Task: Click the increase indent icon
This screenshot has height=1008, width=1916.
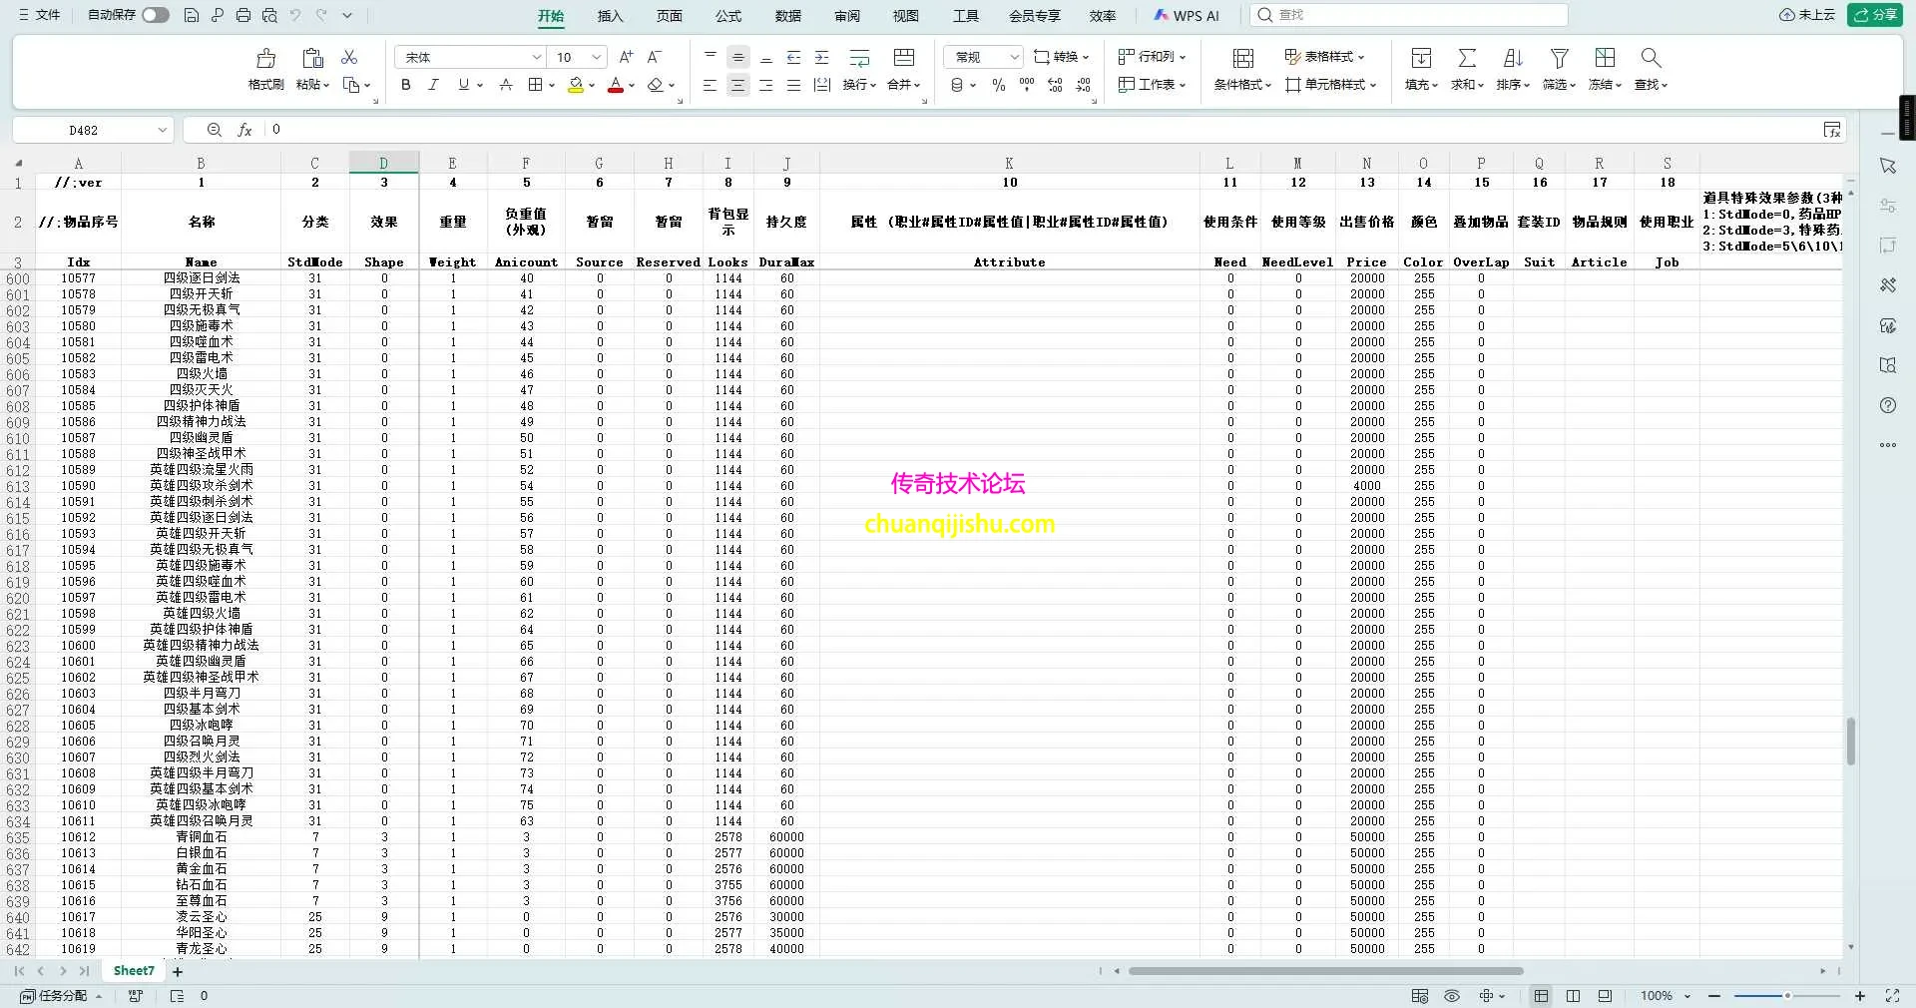Action: pos(821,57)
